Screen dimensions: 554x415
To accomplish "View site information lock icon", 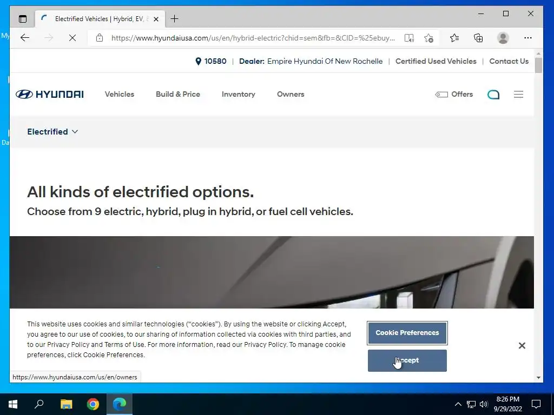I will 100,38.
